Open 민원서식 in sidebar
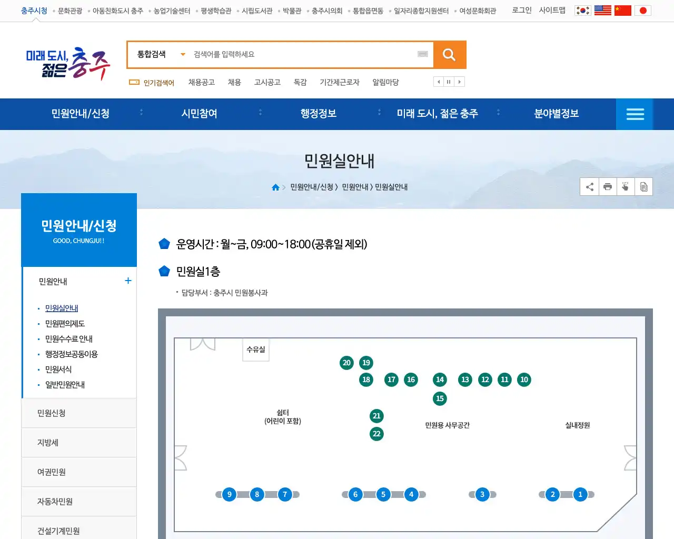 (58, 370)
